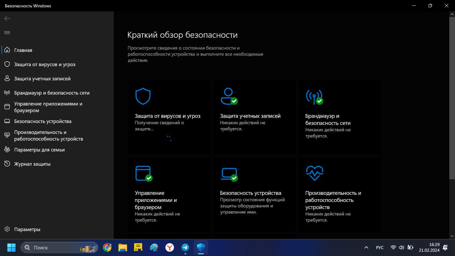Open Yandex Browser from the taskbar
The width and height of the screenshot is (455, 256).
pos(170,247)
